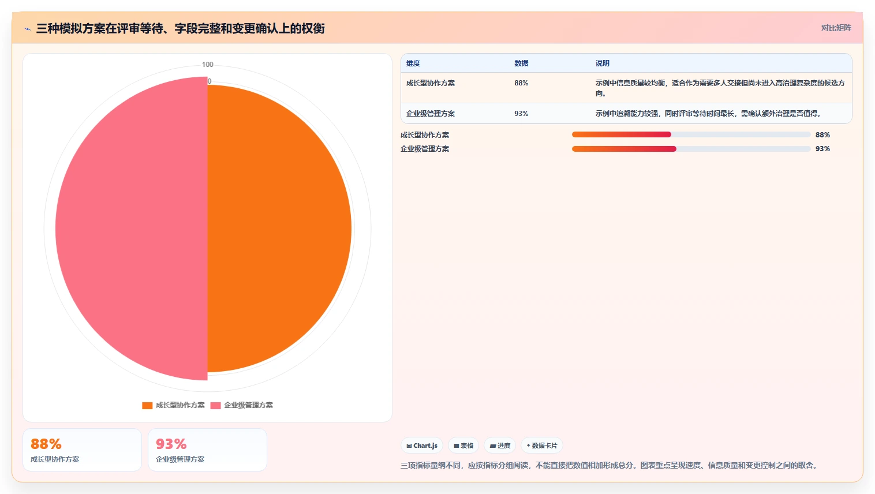Click the orange 成长型协作方案 chart segment
The height and width of the screenshot is (494, 875).
point(279,229)
